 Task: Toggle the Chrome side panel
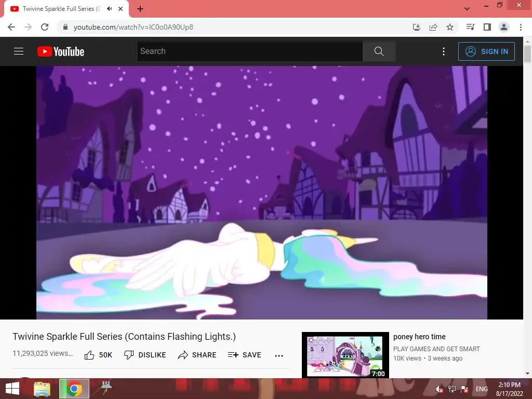pos(487,27)
